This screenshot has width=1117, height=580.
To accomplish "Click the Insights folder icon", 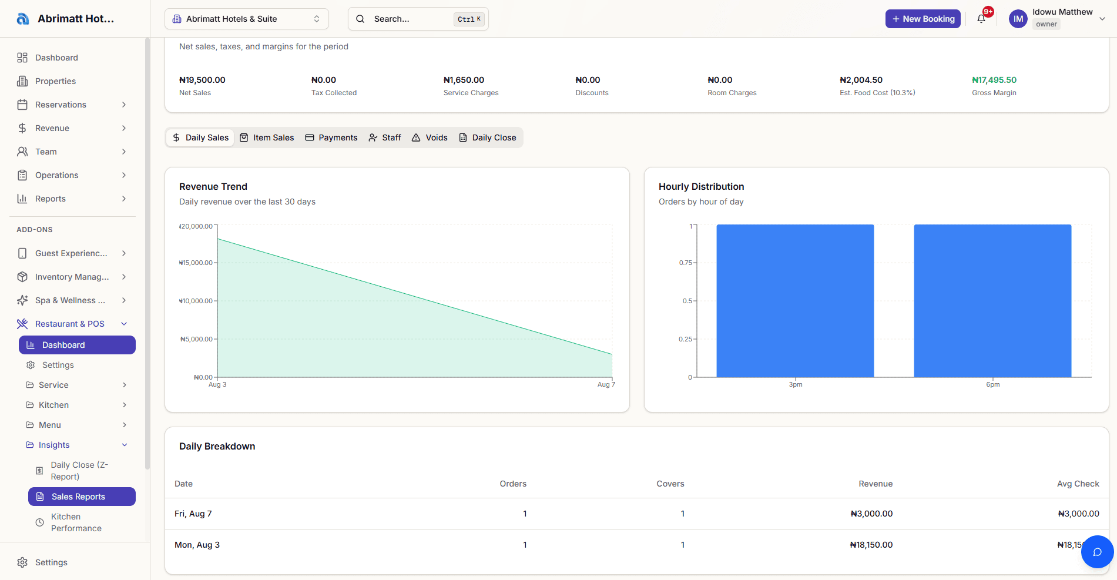I will point(30,445).
